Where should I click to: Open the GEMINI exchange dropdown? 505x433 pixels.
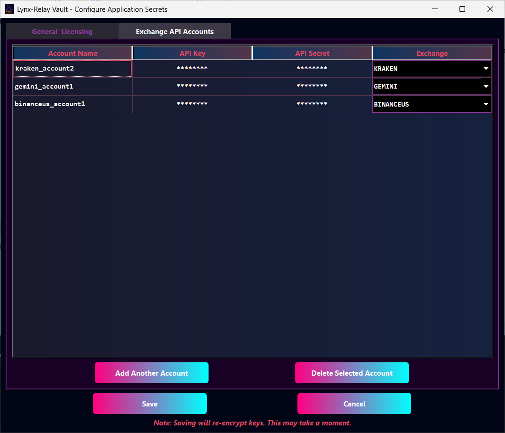coord(486,86)
